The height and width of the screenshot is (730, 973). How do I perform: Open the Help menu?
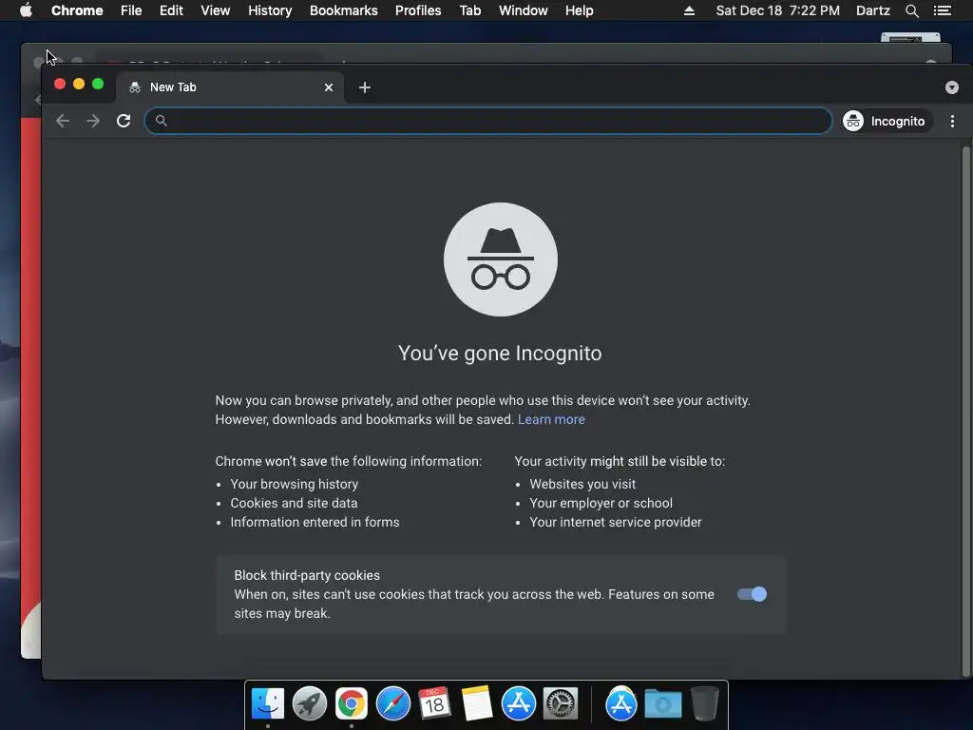point(579,10)
